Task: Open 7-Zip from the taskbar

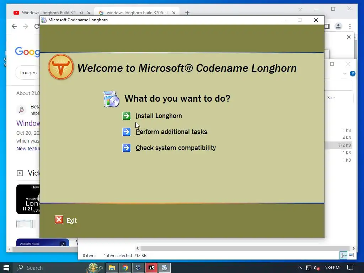Action: (151, 268)
